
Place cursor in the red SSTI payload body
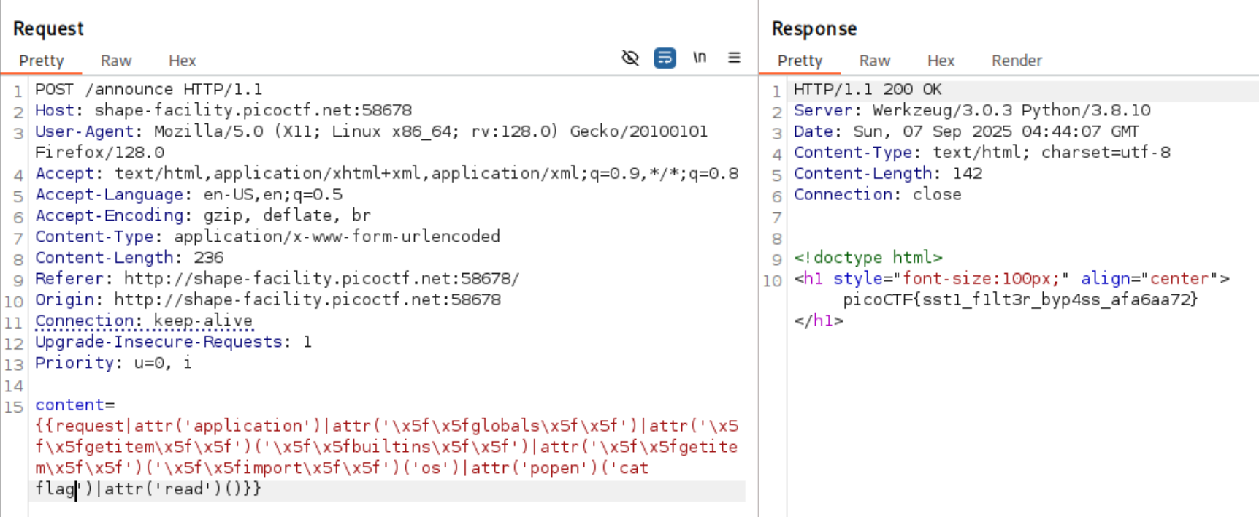click(387, 447)
